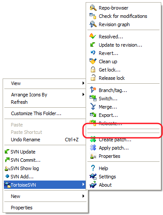Click the About tortoise icon
This screenshot has height=215, width=163.
[93, 184]
